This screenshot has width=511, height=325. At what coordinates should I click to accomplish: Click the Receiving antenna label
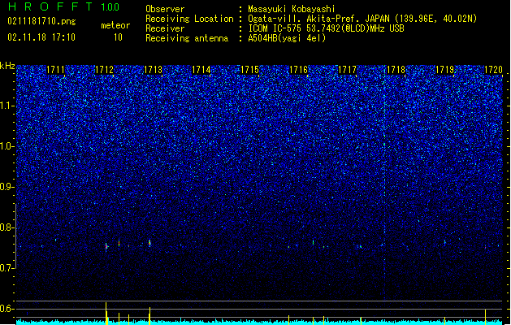(187, 38)
